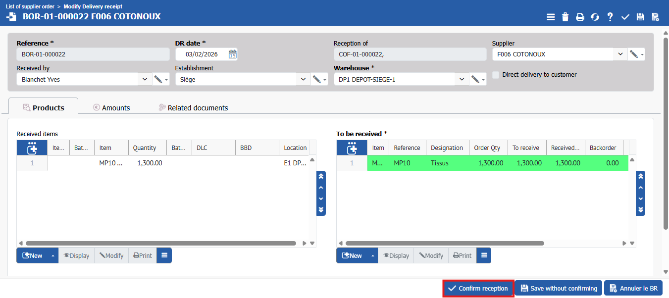Open the Related documents tab
Image resolution: width=669 pixels, height=298 pixels.
[x=193, y=108]
